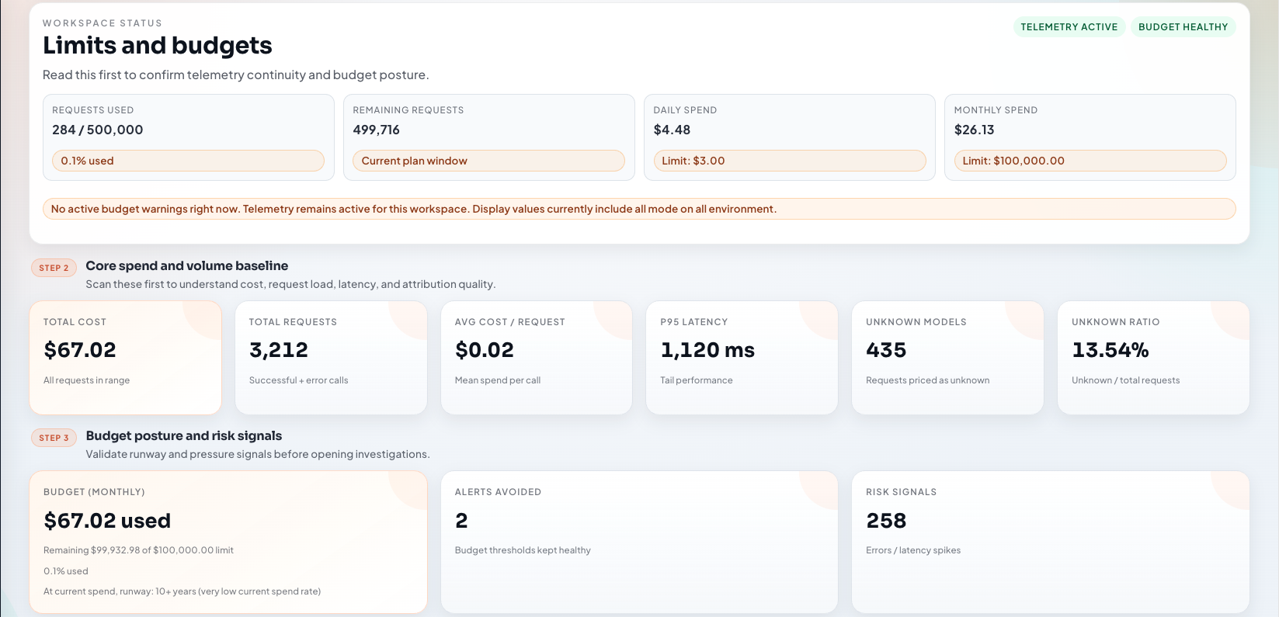Click the Successful + error calls caption
This screenshot has height=617, width=1279.
point(299,380)
